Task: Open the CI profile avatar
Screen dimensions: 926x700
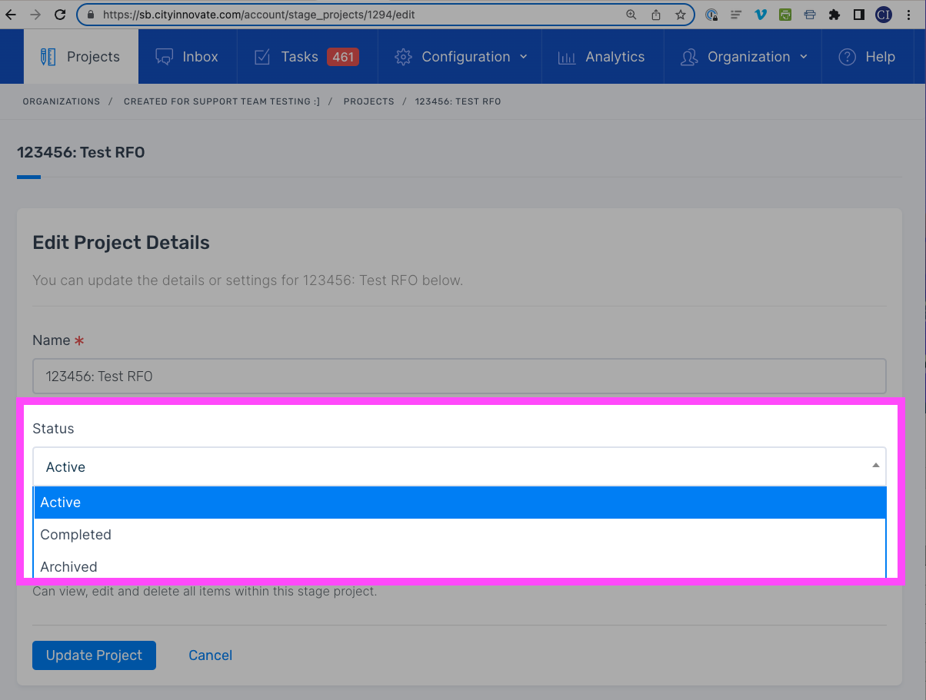Action: click(884, 15)
